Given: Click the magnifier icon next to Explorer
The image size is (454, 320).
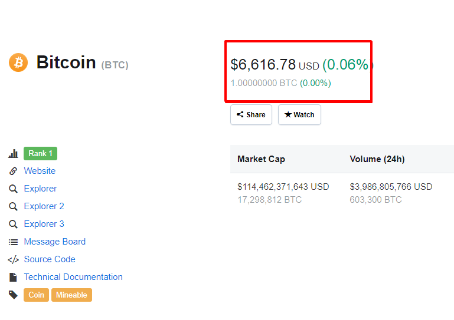Looking at the screenshot, I should tap(13, 189).
